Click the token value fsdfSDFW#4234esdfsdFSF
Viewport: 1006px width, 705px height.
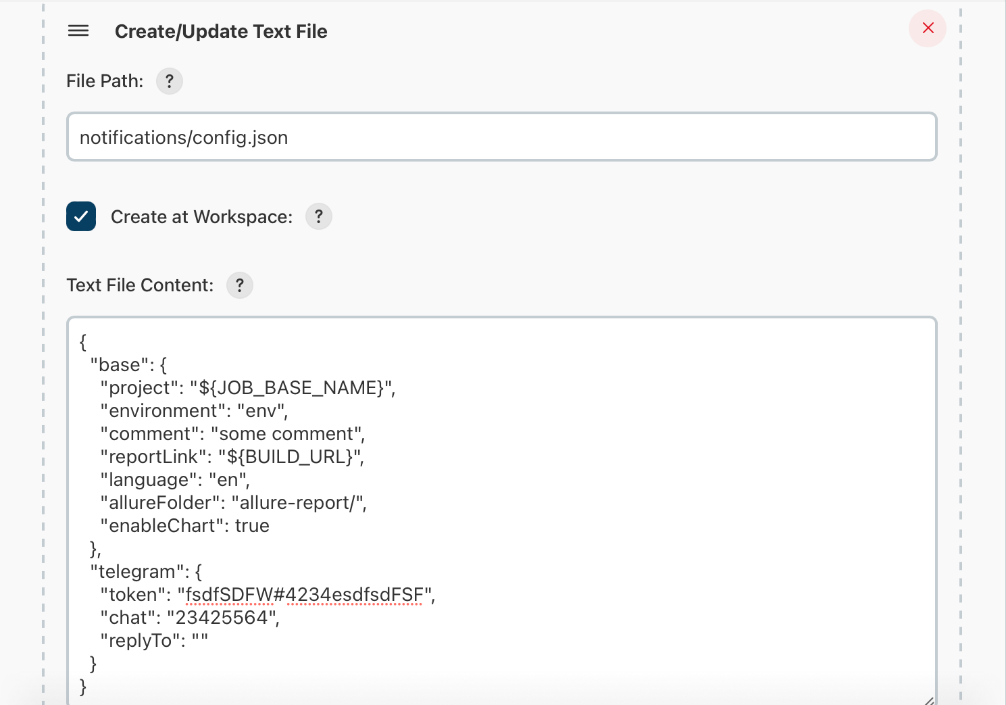[304, 595]
